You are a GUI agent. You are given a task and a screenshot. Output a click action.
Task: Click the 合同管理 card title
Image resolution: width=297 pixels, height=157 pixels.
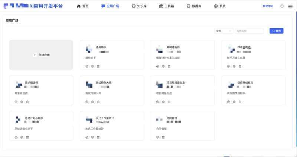172,118
